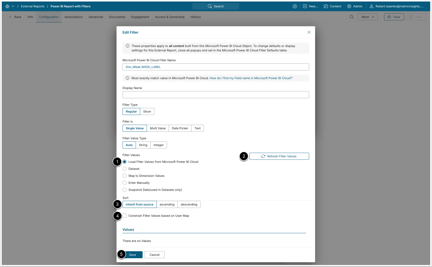Screen dimensions: 432x267
Task: Enable Constrain Filter Values based on User Map
Action: 125,216
